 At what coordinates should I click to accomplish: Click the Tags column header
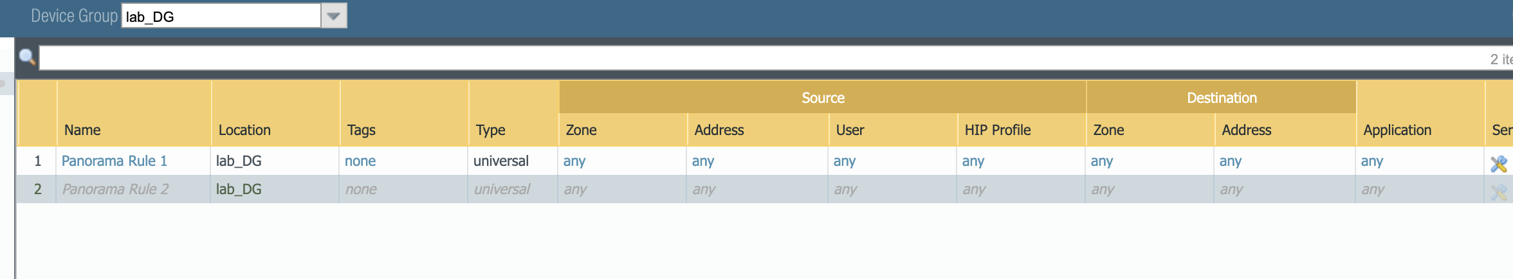tap(362, 130)
